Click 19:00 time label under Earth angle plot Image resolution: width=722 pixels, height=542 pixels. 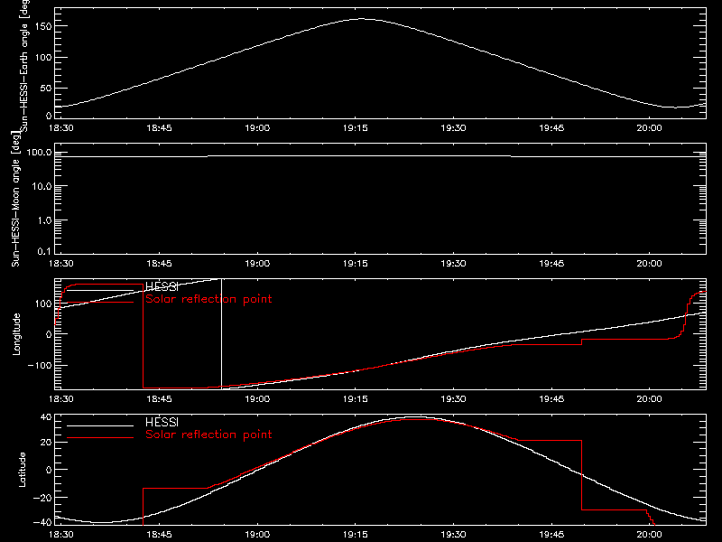257,127
